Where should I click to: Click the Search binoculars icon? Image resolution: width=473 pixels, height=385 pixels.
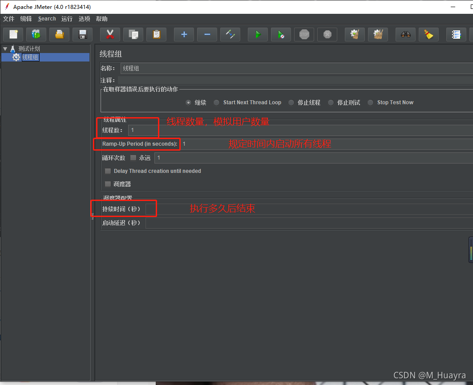tap(405, 34)
